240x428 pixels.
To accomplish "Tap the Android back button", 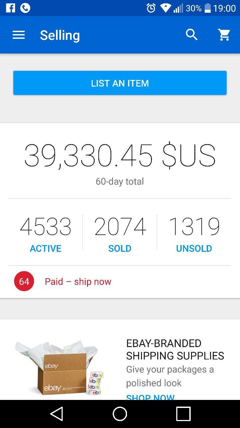I will [57, 414].
